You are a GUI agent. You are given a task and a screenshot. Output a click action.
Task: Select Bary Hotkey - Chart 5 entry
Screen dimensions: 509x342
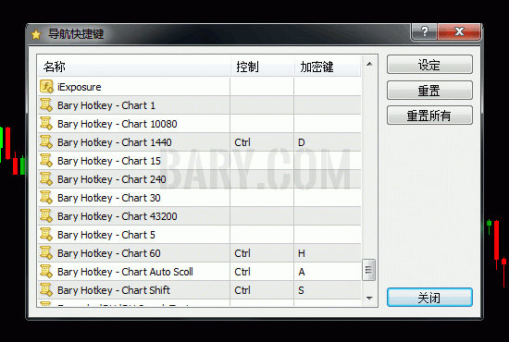pos(106,235)
